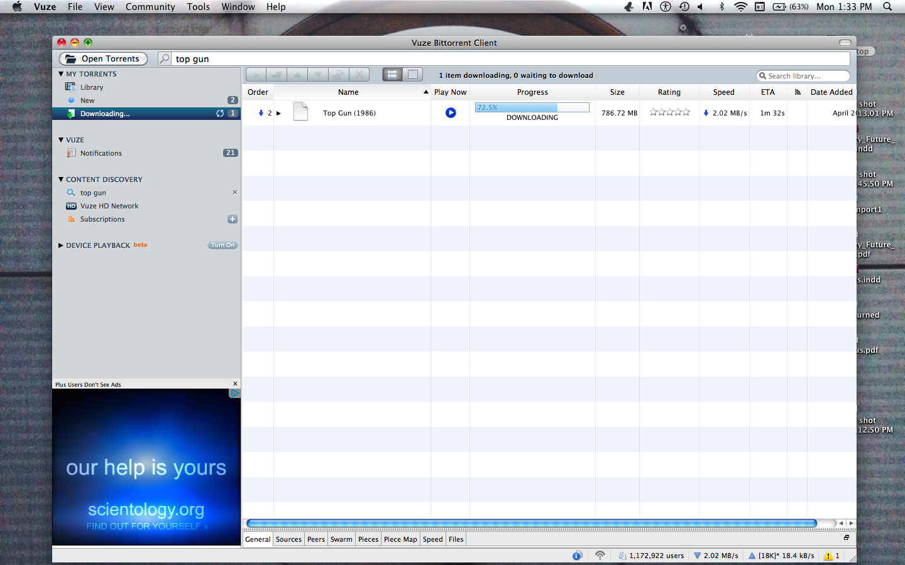Click the magnifier icon beside top gun search
This screenshot has height=565, width=905.
point(164,58)
